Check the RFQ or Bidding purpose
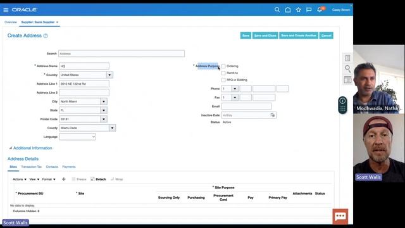 coord(223,80)
